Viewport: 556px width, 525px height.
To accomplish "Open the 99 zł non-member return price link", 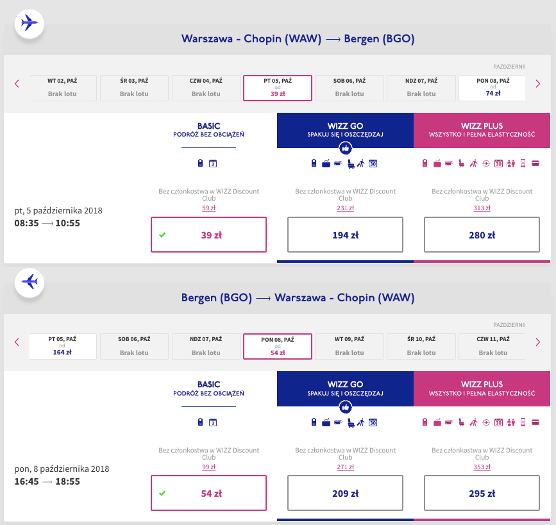I will coord(208,466).
